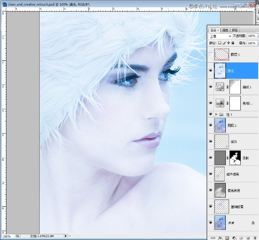Select the layer named 基础修复
This screenshot has height=240, width=259.
tap(237, 207)
